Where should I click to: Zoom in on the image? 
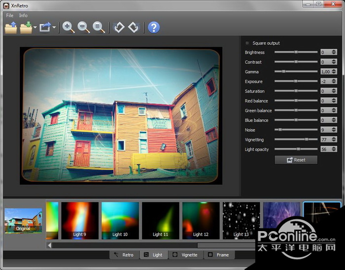click(69, 28)
